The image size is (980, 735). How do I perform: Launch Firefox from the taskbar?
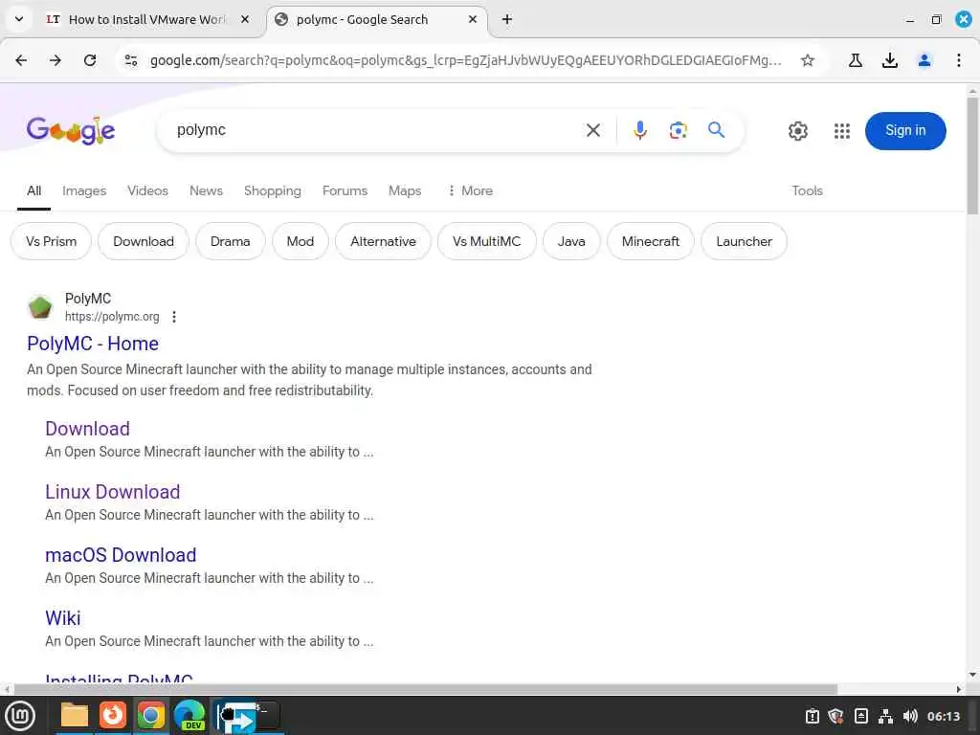point(113,716)
